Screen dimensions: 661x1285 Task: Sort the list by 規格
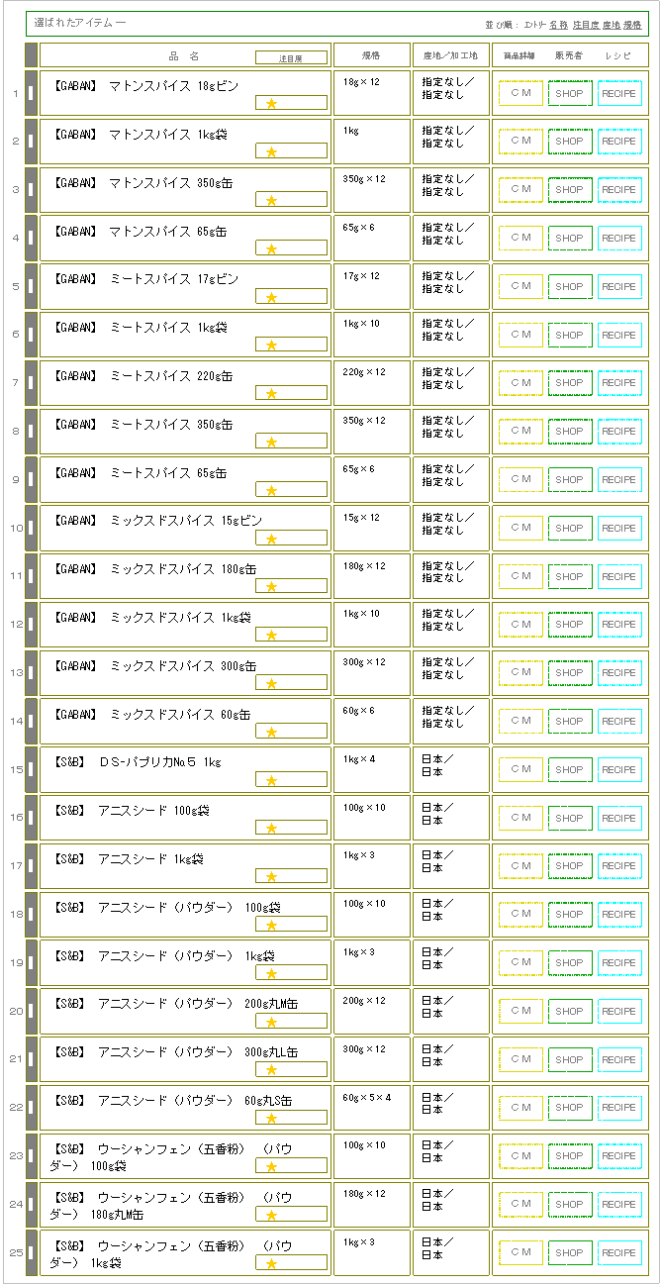632,24
